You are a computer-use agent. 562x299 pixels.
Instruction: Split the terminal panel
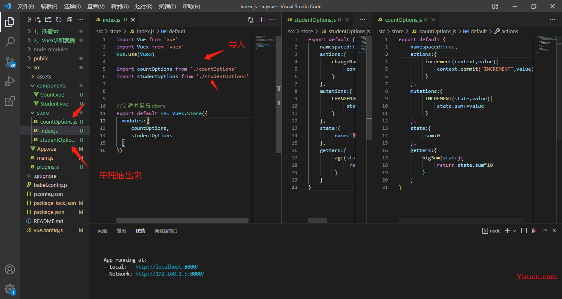pos(524,231)
